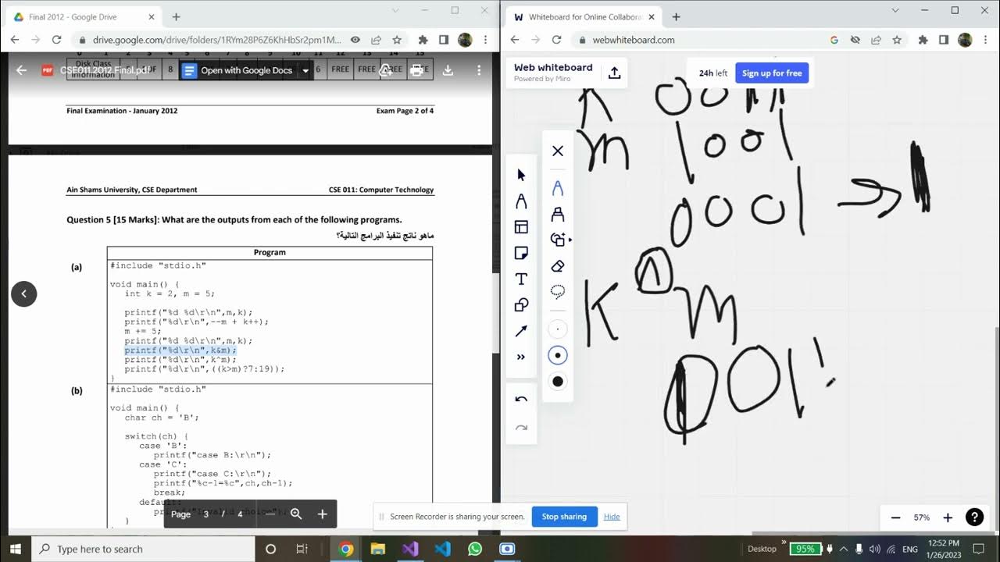Reload the webwhiteboard.com page
The image size is (1000, 562).
[x=556, y=40]
